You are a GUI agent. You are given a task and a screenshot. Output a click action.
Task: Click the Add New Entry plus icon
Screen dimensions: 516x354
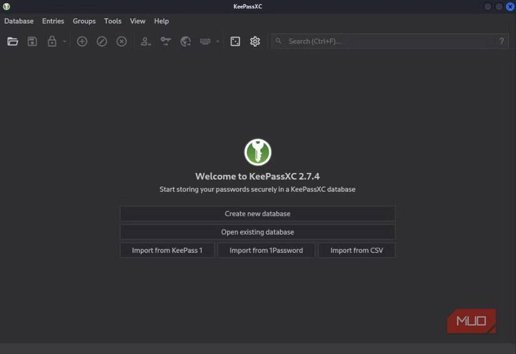(x=82, y=41)
